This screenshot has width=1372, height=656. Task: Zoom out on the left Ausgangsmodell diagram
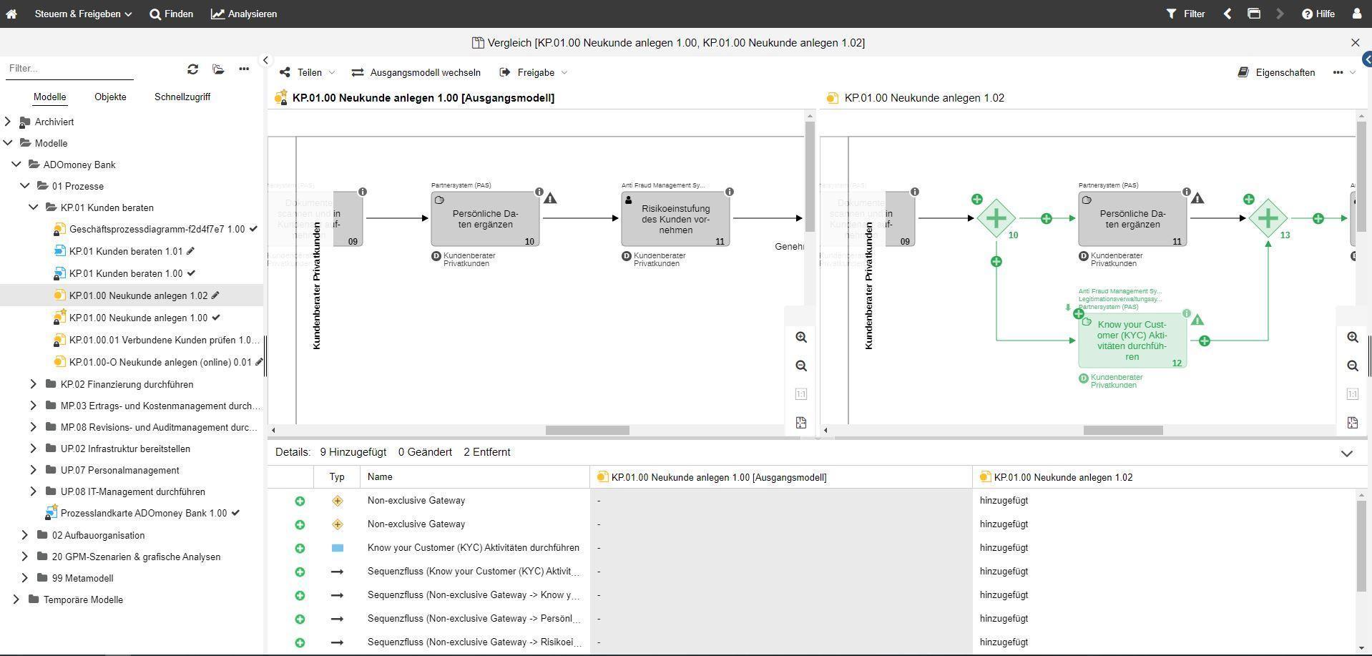tap(801, 366)
